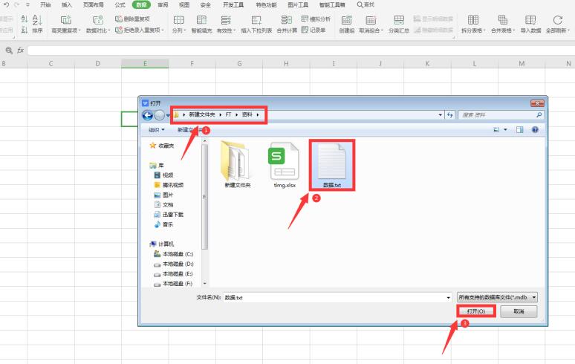Click the 拆分表格 ribbon icon
Viewport: 575px width, 364px height.
click(473, 20)
